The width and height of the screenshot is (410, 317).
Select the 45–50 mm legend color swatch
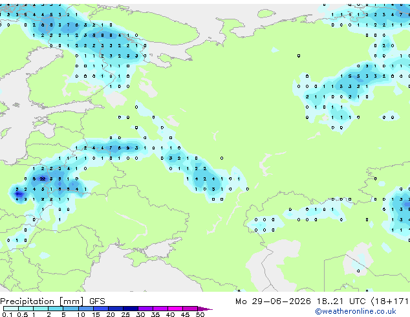190,309
